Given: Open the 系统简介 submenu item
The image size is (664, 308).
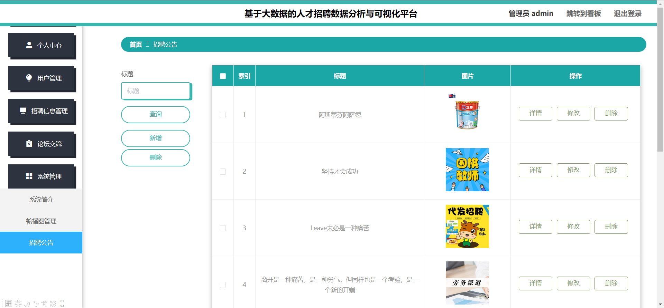Looking at the screenshot, I should [41, 200].
